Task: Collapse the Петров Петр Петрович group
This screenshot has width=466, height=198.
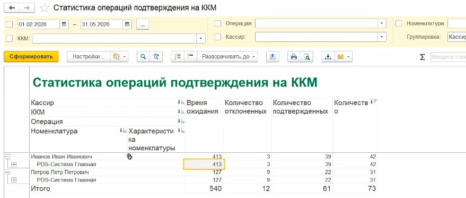Action: (x=8, y=172)
